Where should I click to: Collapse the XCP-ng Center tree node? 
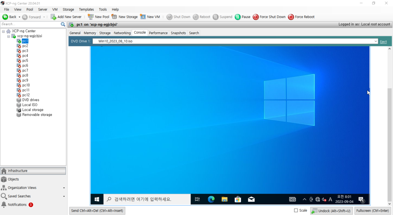pos(3,31)
